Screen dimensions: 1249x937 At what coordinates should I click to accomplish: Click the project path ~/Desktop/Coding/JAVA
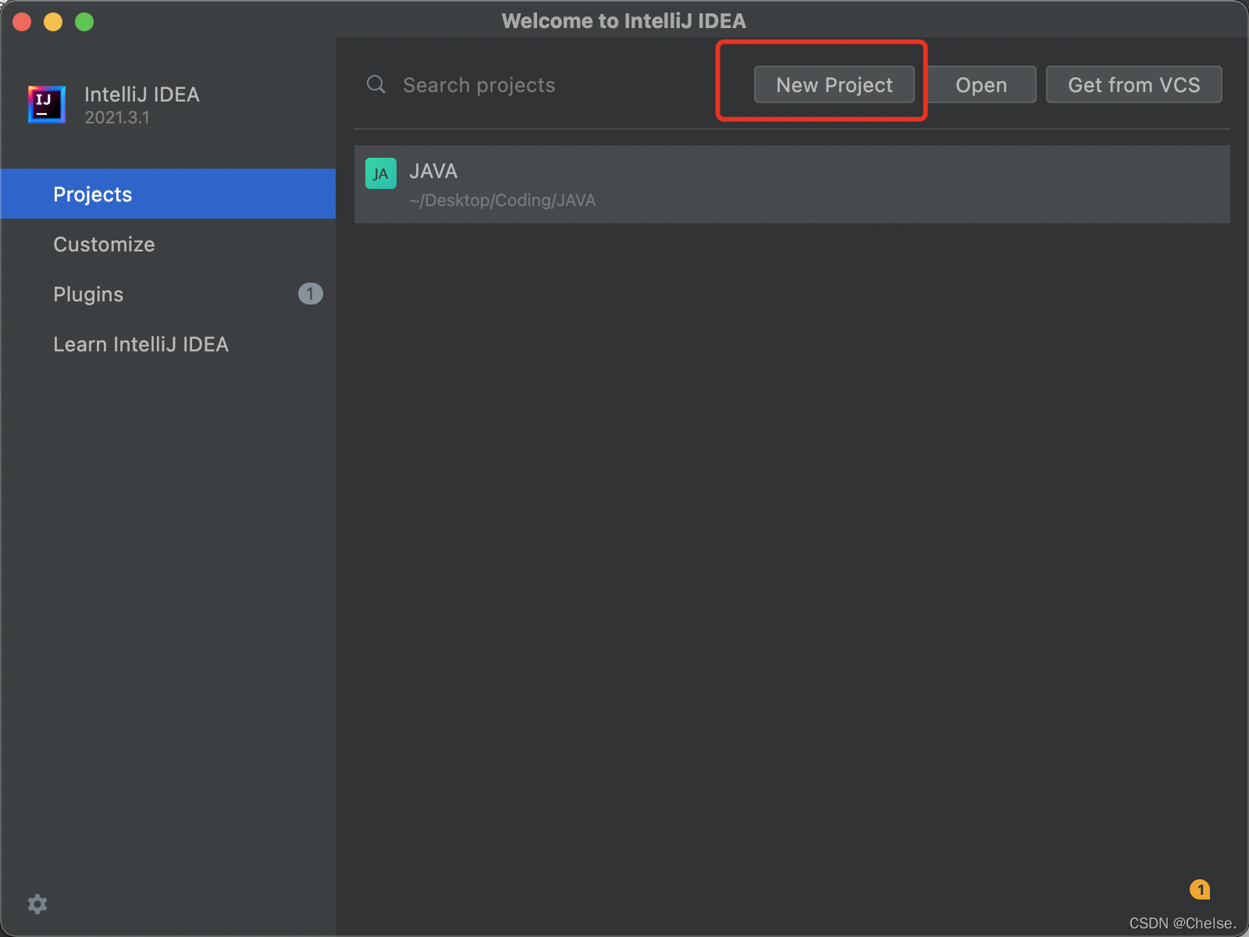click(502, 201)
